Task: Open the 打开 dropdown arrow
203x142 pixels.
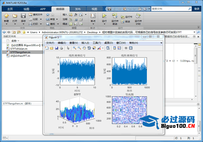Action: click(x=15, y=24)
